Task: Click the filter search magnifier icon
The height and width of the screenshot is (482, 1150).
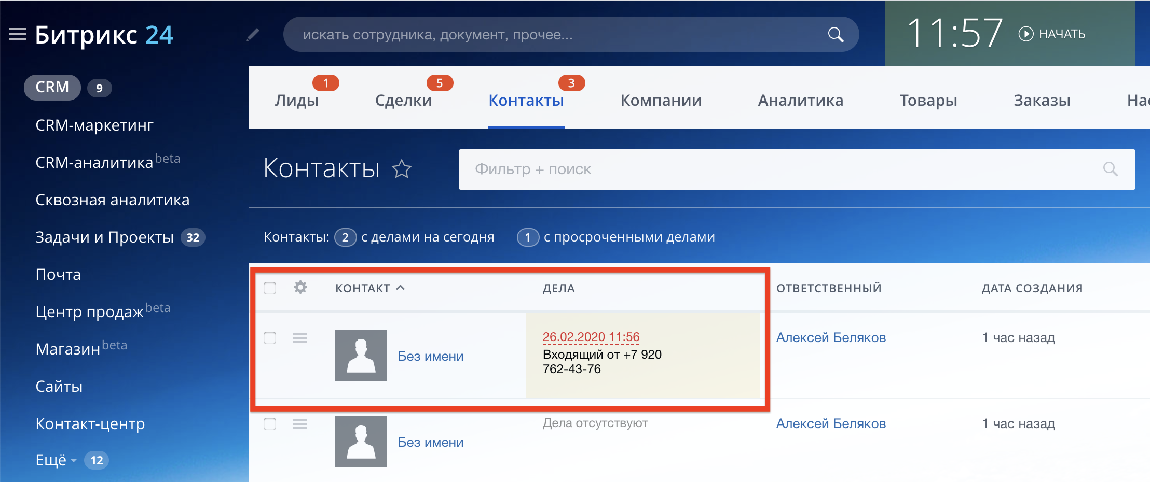Action: [x=1110, y=169]
